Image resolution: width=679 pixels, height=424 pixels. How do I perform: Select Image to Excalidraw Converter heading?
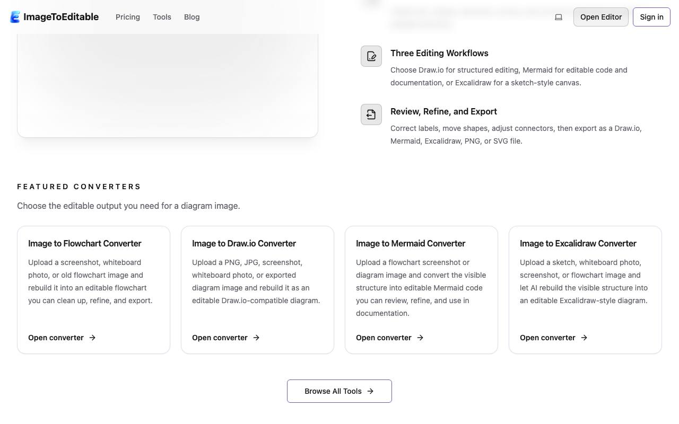tap(578, 243)
